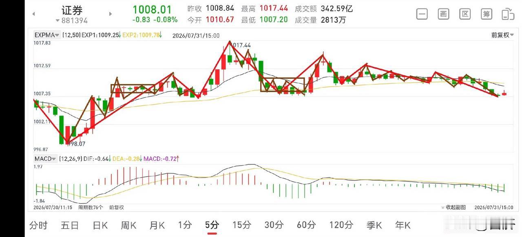Switch to 30分 tab
This screenshot has height=237, width=522.
tap(274, 225)
